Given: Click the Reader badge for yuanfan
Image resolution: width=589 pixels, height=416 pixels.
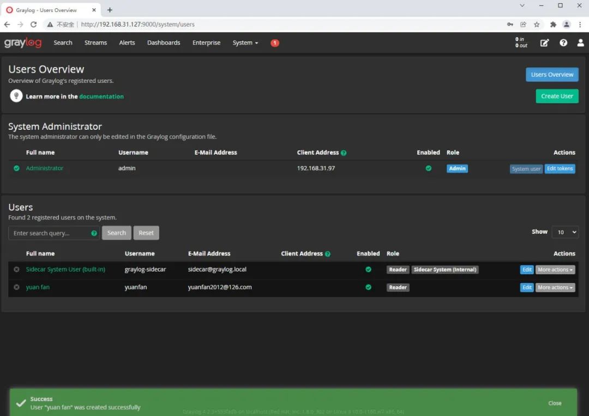Looking at the screenshot, I should [x=398, y=287].
